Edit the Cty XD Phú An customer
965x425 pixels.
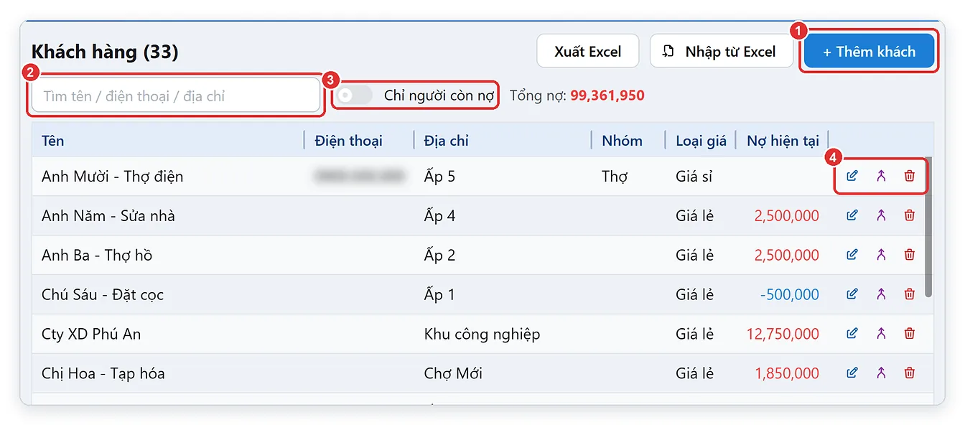click(852, 334)
